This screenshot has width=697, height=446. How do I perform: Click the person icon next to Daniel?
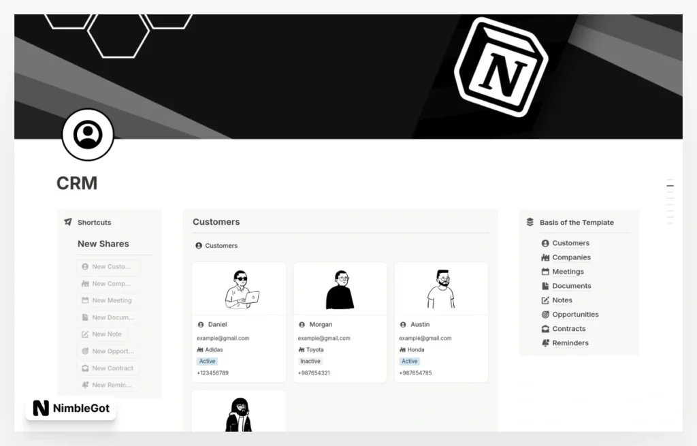pos(201,325)
